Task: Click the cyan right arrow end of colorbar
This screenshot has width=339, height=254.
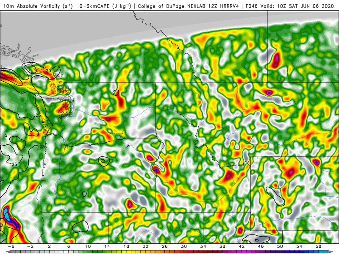Action: (331, 252)
